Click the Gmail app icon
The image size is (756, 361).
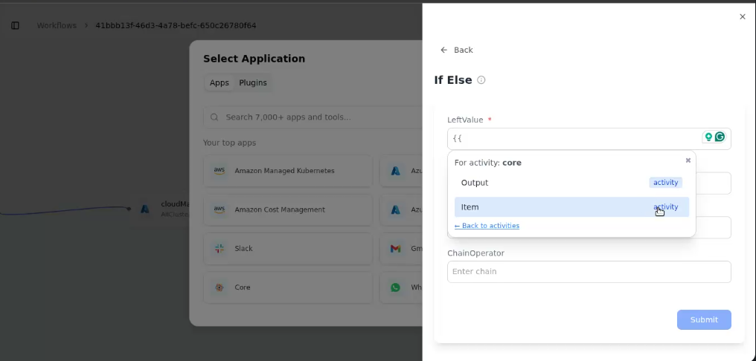coord(395,248)
